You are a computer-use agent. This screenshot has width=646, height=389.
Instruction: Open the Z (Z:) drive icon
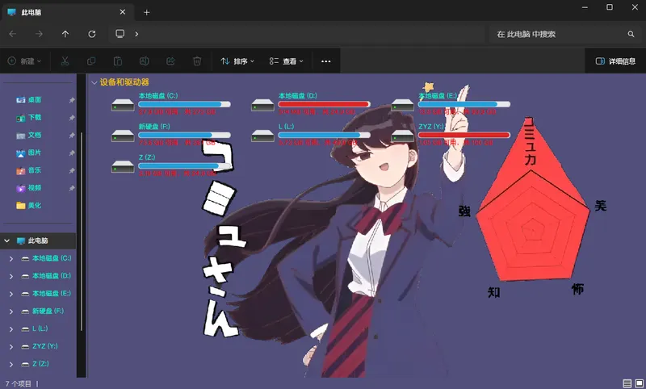[123, 166]
